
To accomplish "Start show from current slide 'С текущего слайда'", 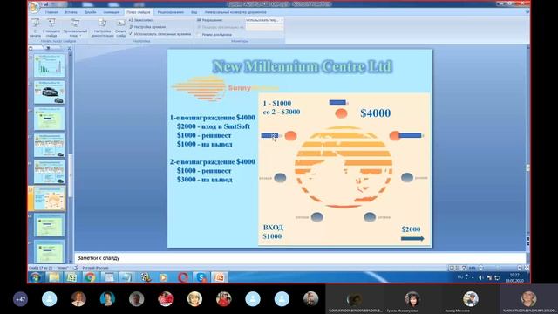I will pos(51,28).
